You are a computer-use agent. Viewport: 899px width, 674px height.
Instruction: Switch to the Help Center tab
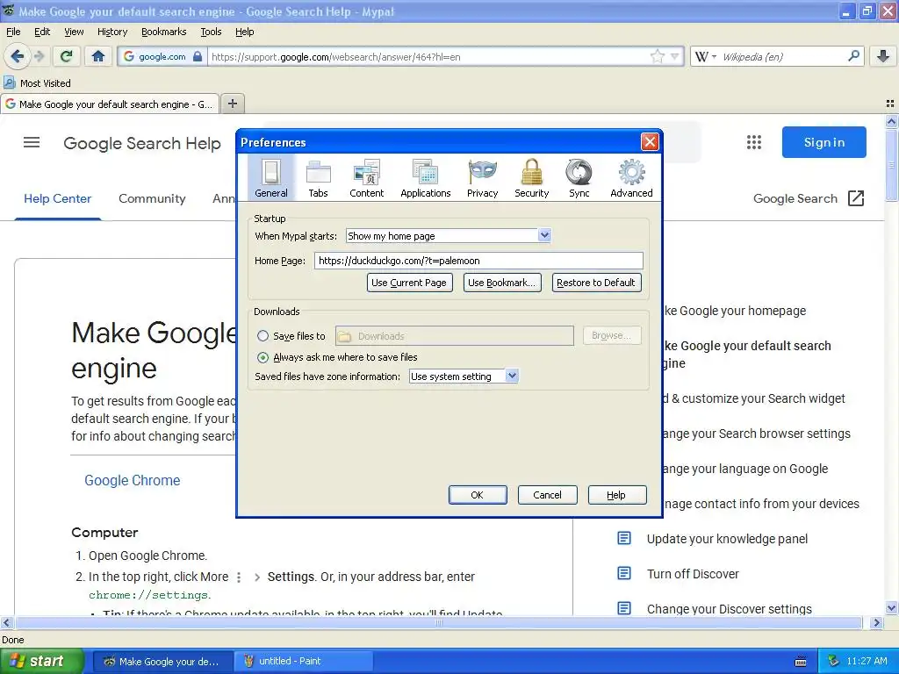point(57,198)
